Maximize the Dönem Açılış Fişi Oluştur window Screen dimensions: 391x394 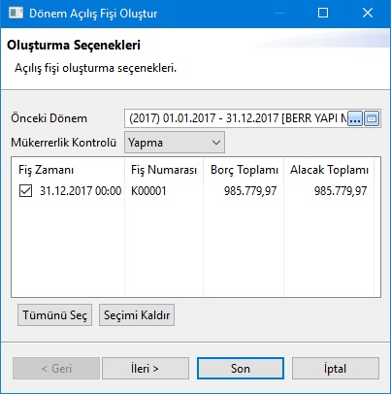[x=323, y=14]
